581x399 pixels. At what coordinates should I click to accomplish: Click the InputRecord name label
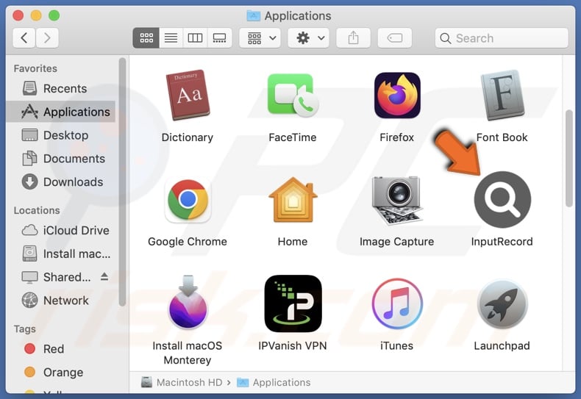(502, 242)
